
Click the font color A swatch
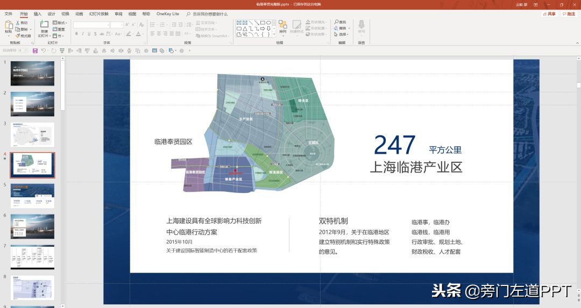point(138,34)
